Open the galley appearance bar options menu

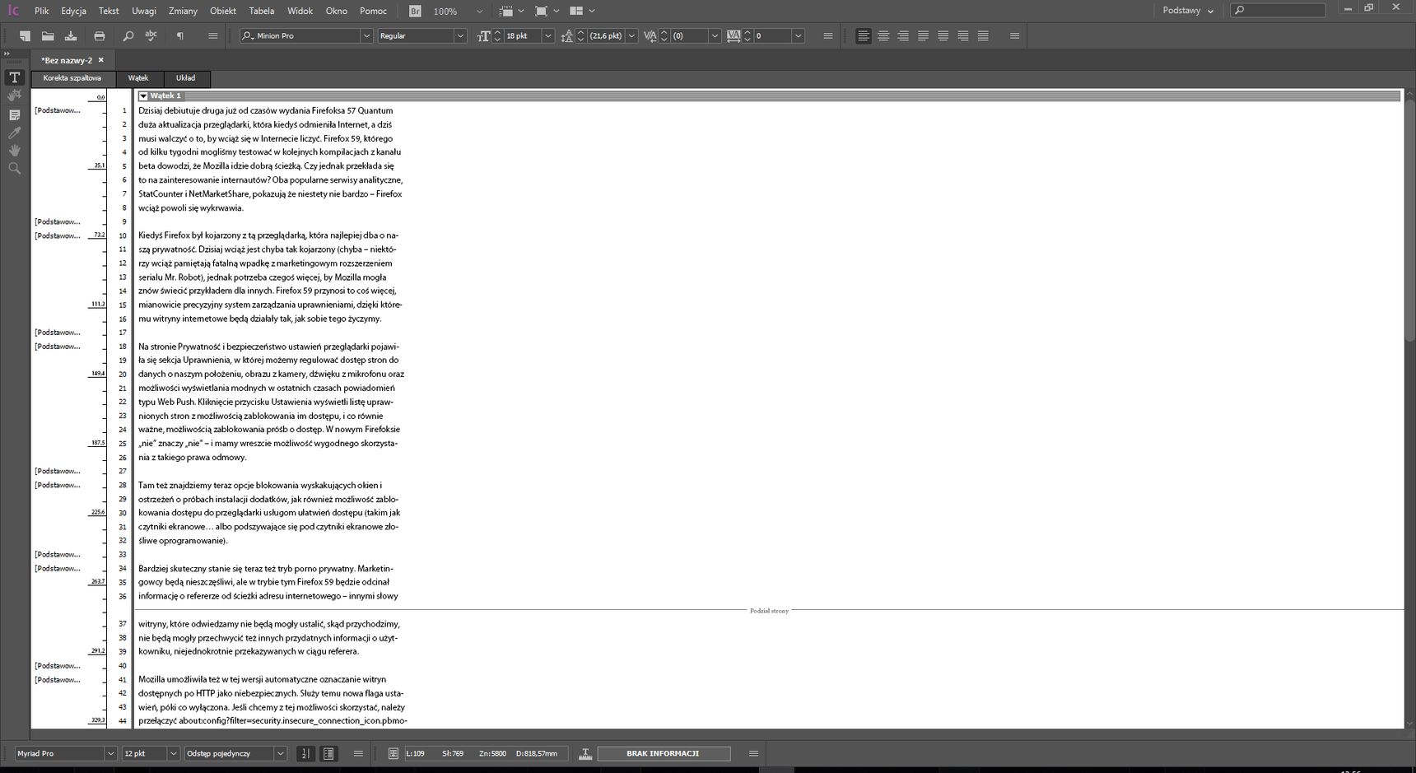[358, 753]
